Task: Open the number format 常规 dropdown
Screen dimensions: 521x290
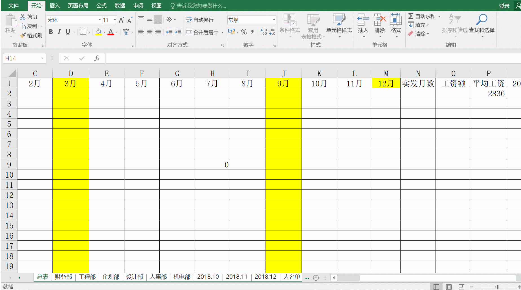Action: (274, 20)
